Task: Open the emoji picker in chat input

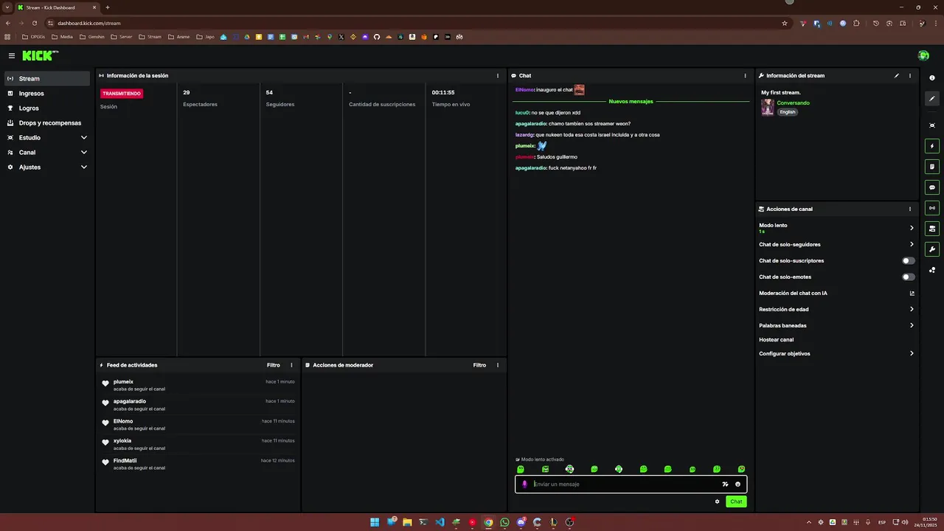Action: 737,485
